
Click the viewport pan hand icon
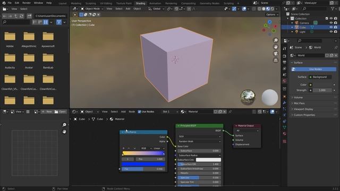point(276,47)
